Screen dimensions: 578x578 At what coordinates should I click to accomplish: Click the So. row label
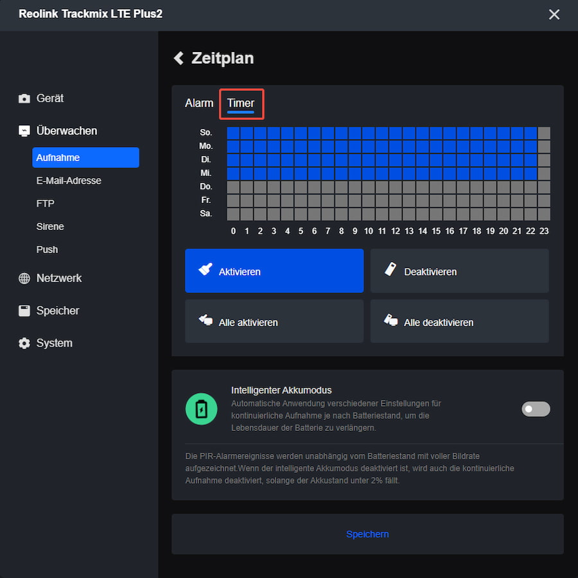pos(206,132)
